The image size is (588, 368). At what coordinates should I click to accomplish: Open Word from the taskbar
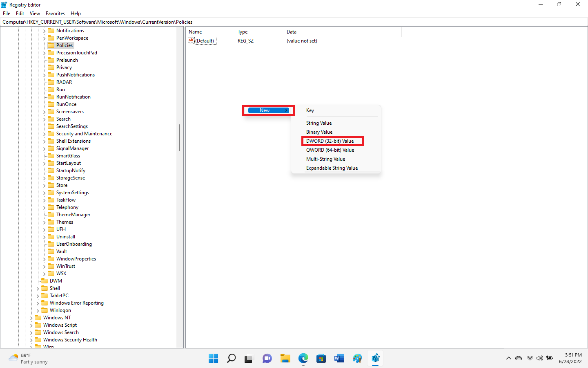[x=339, y=359]
